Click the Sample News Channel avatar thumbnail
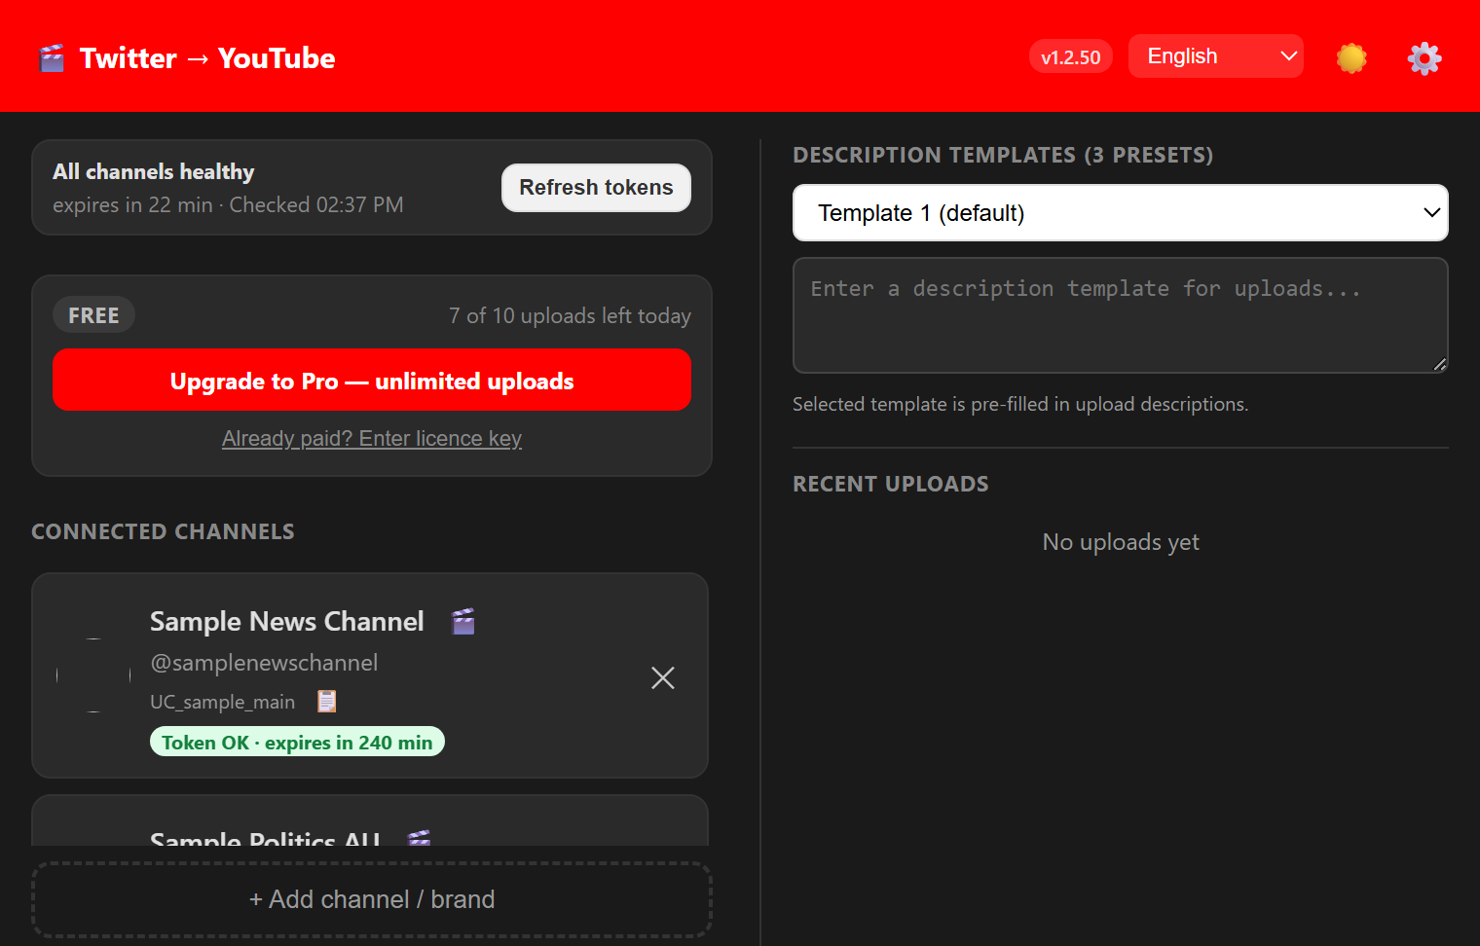 [x=93, y=675]
